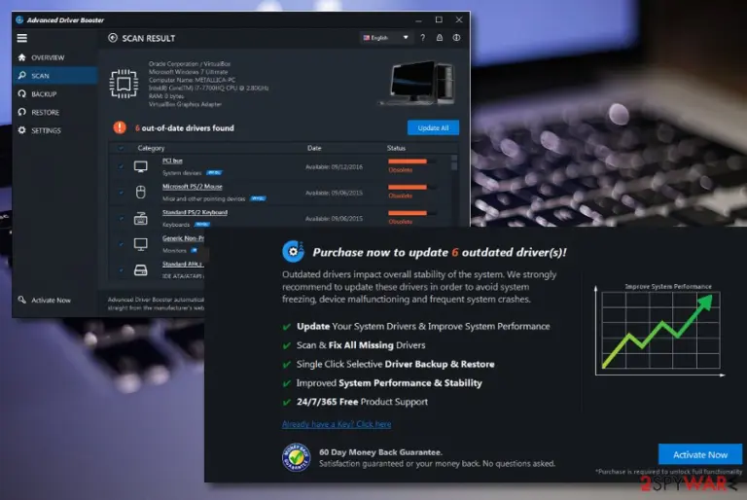Image resolution: width=747 pixels, height=500 pixels.
Task: Toggle checkbox for PCI bus driver
Action: [121, 166]
